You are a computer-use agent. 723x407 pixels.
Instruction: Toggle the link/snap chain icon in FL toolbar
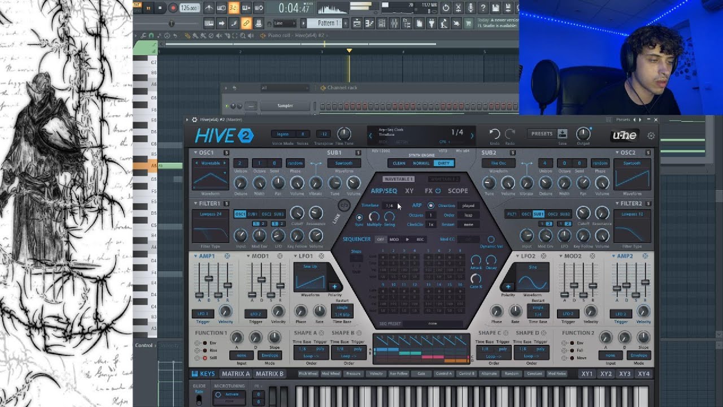[246, 23]
